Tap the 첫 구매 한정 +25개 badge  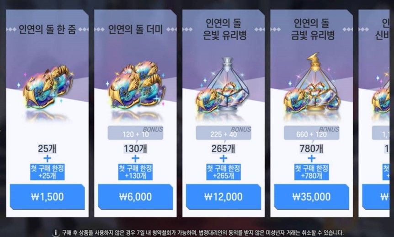click(x=47, y=172)
